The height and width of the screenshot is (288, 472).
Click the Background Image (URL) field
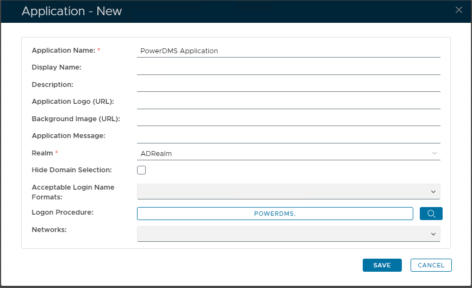click(x=288, y=119)
